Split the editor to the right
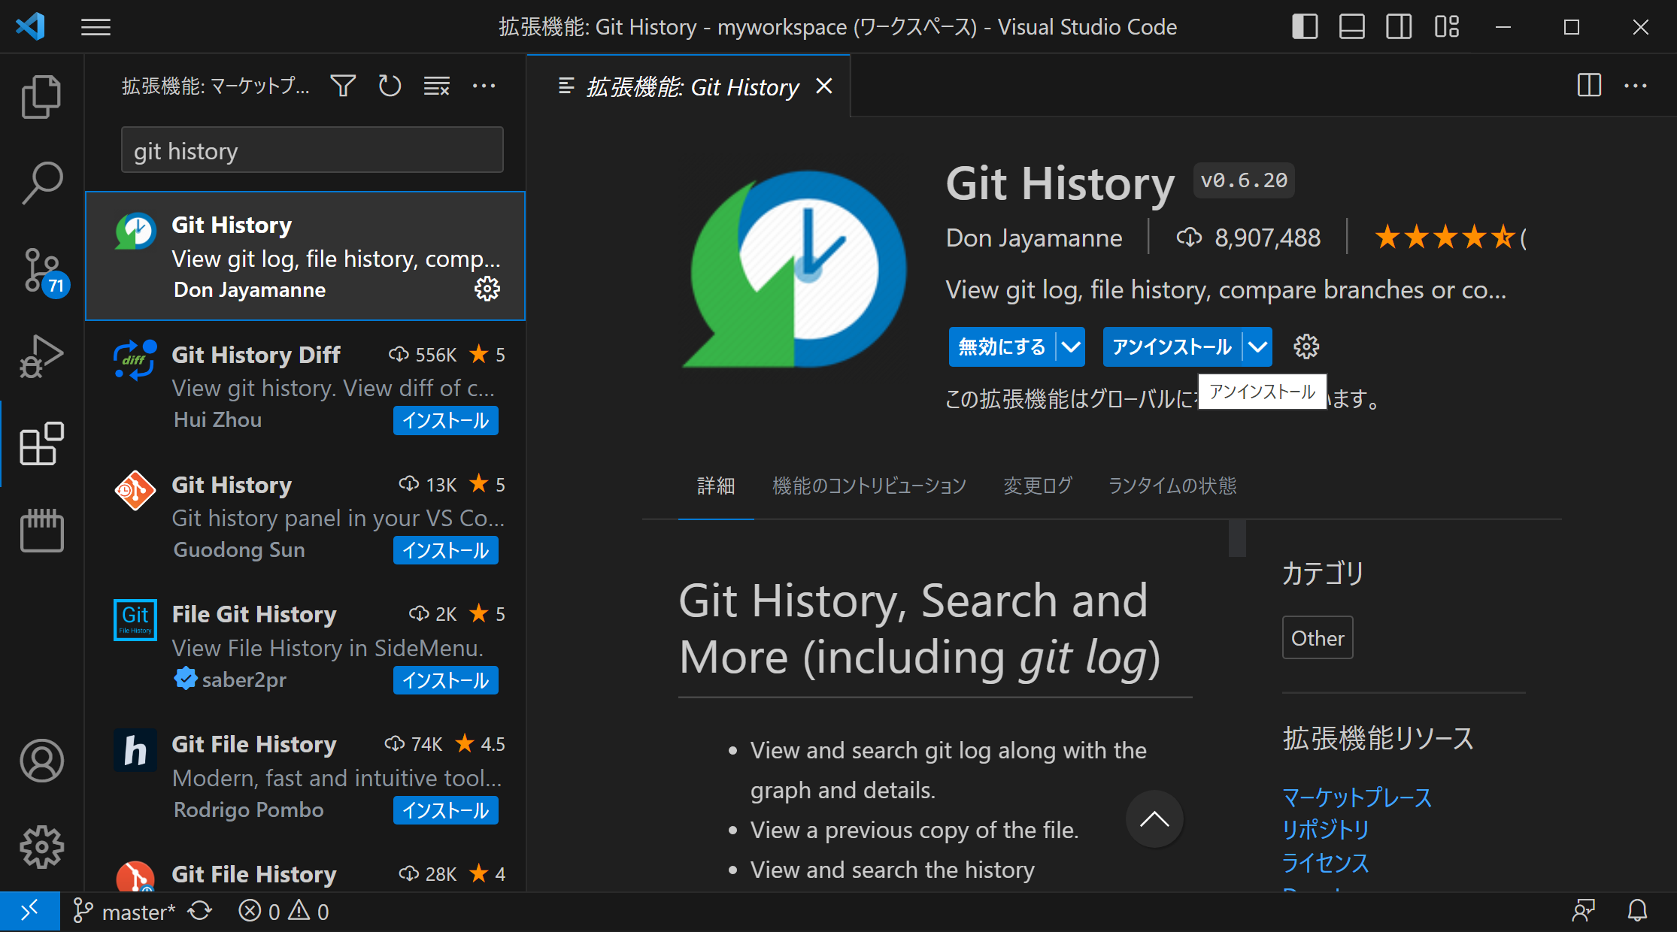The width and height of the screenshot is (1677, 932). pyautogui.click(x=1589, y=86)
